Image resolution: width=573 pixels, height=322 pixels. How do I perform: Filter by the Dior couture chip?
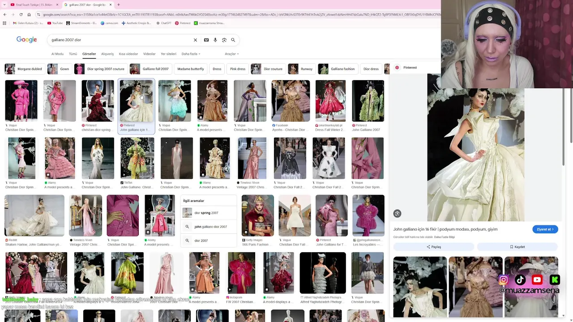(x=268, y=69)
